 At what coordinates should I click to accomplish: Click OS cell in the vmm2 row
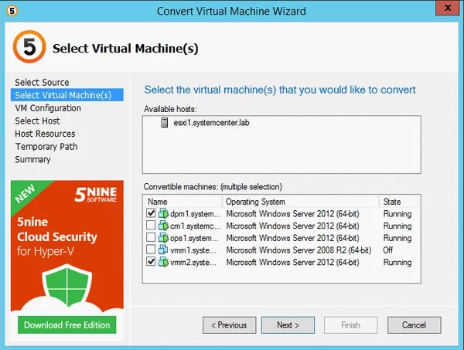click(292, 262)
